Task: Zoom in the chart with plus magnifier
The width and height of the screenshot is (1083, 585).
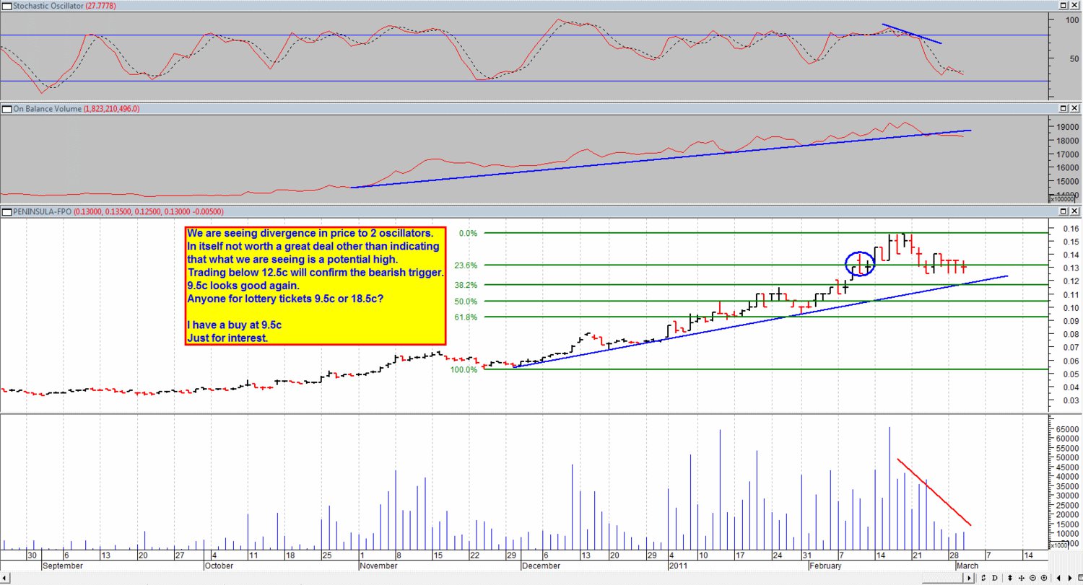Action: (x=1044, y=578)
